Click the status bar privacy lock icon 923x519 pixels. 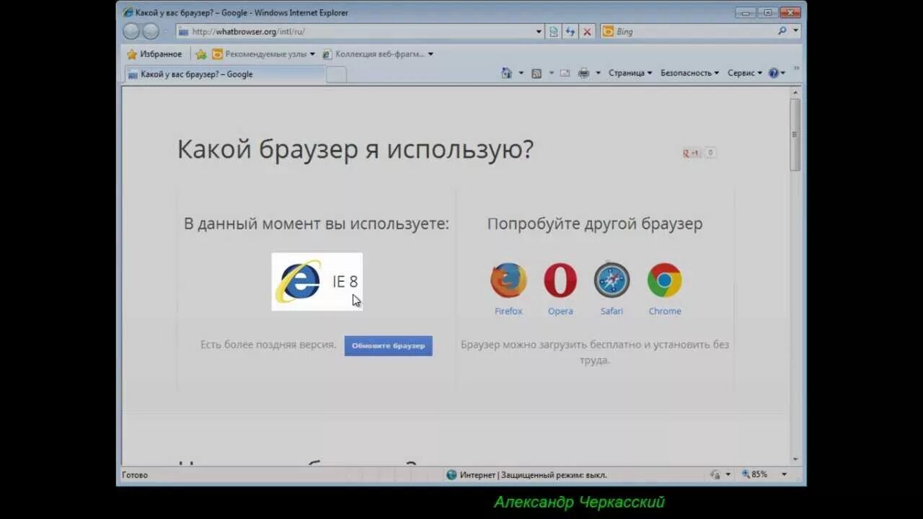pos(715,475)
